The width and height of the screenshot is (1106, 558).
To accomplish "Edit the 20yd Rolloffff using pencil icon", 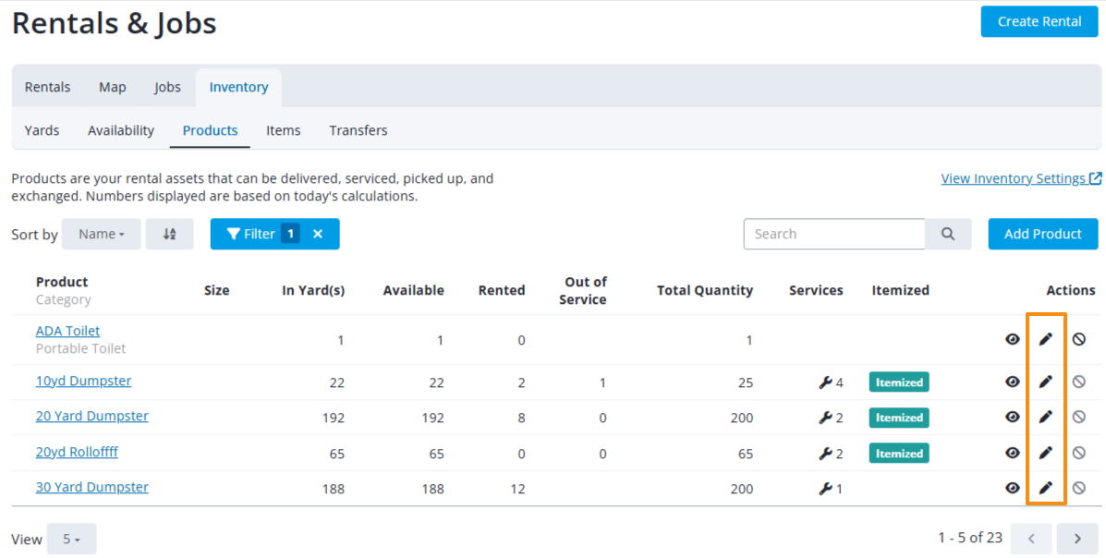I will pyautogui.click(x=1045, y=453).
